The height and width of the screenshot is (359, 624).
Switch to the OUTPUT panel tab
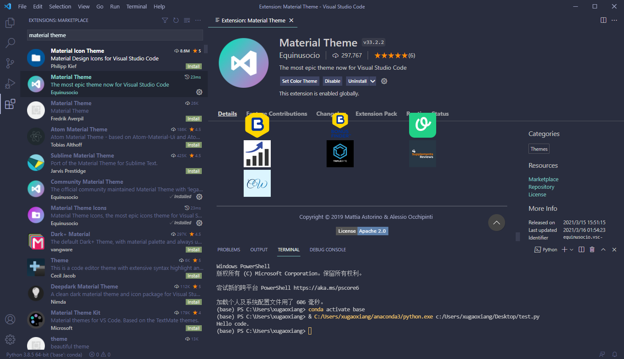click(x=259, y=250)
